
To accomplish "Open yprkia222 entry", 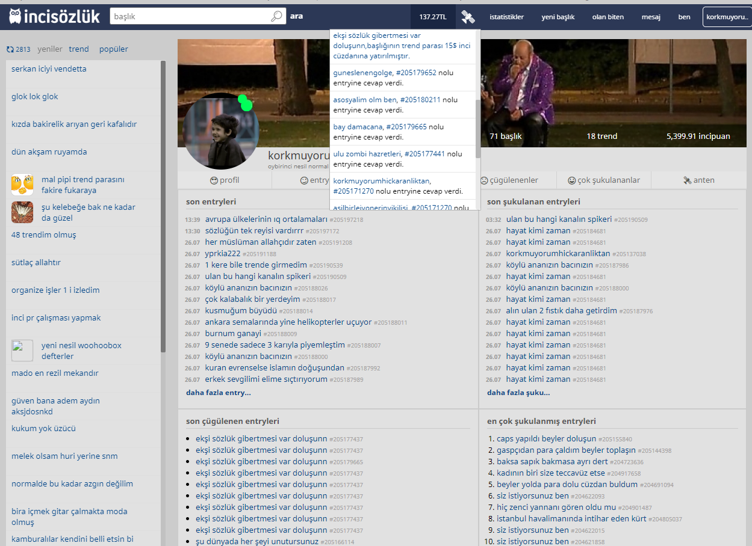I will 223,254.
